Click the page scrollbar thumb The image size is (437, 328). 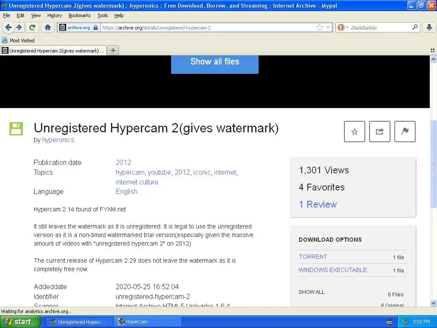433,164
